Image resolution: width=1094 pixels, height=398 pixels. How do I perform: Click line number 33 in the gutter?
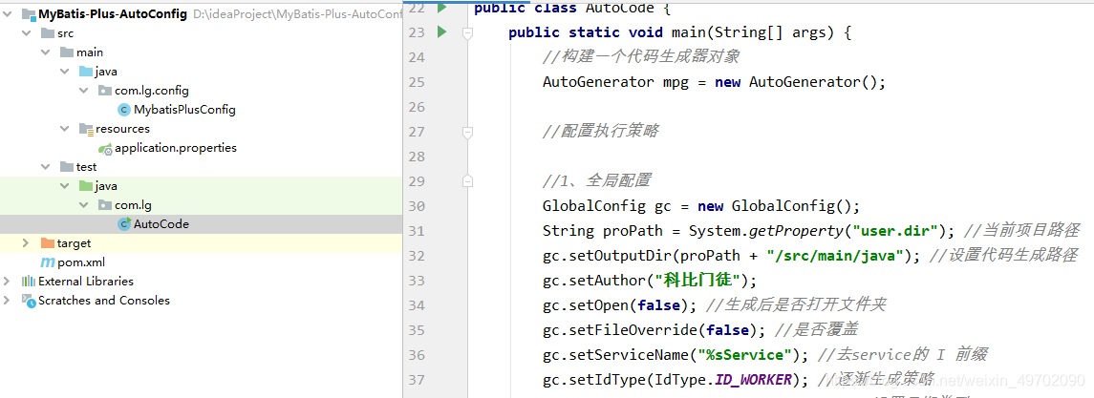pos(417,281)
